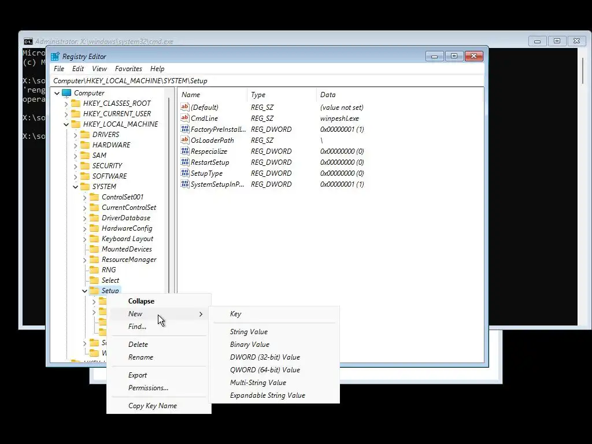592x444 pixels.
Task: Select the New submenu entry
Action: pyautogui.click(x=158, y=314)
